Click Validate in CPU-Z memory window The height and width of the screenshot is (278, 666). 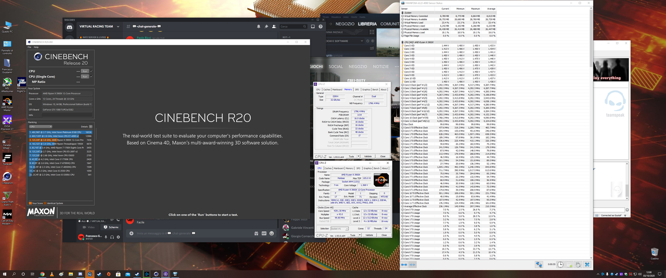click(x=368, y=156)
